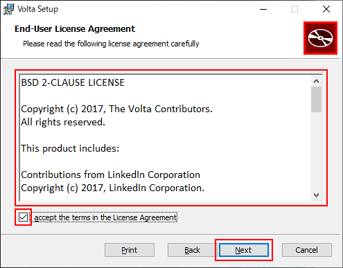The image size is (343, 268).
Task: Click the disabled maximize window button
Action: pyautogui.click(x=294, y=9)
